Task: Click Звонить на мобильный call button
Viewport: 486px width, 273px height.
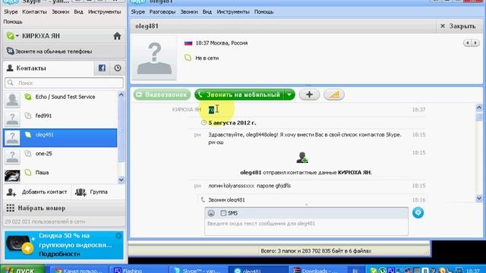Action: pos(239,95)
